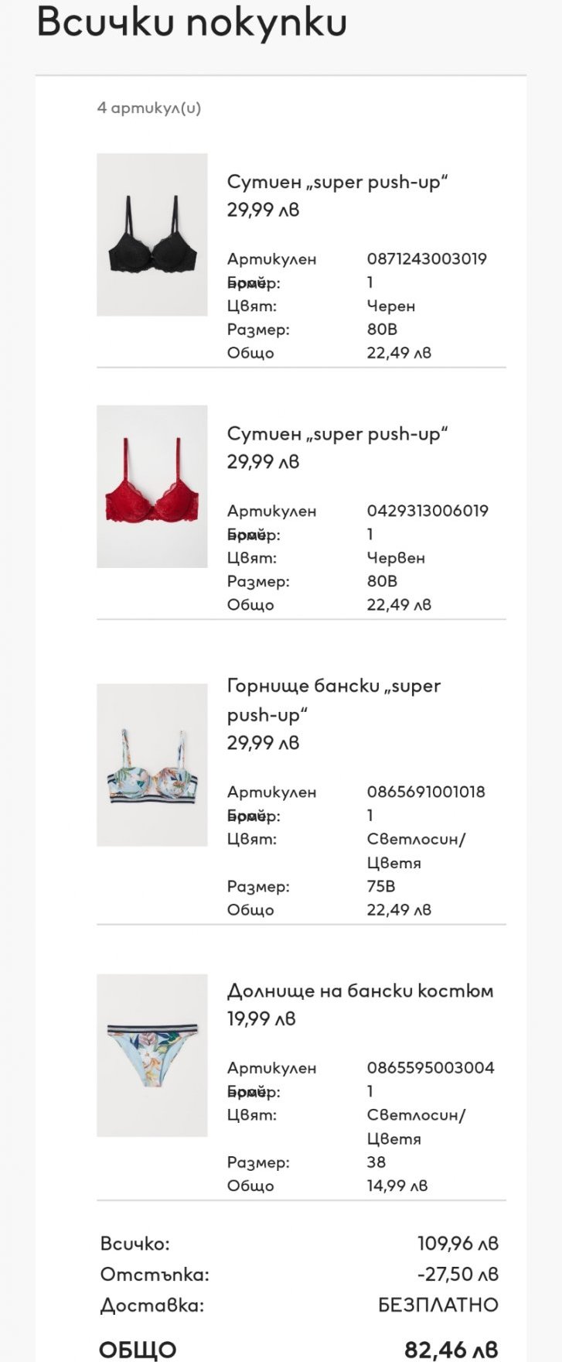Open first product title 'Сутиен super push-up' (black)
Viewport: 562px width, 1362px height.
[x=338, y=183]
